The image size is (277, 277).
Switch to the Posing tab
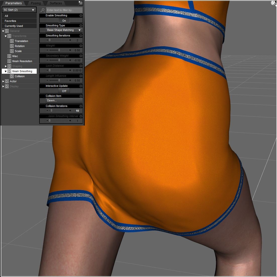point(35,3)
